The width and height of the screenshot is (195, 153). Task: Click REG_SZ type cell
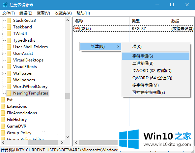pyautogui.click(x=139, y=29)
